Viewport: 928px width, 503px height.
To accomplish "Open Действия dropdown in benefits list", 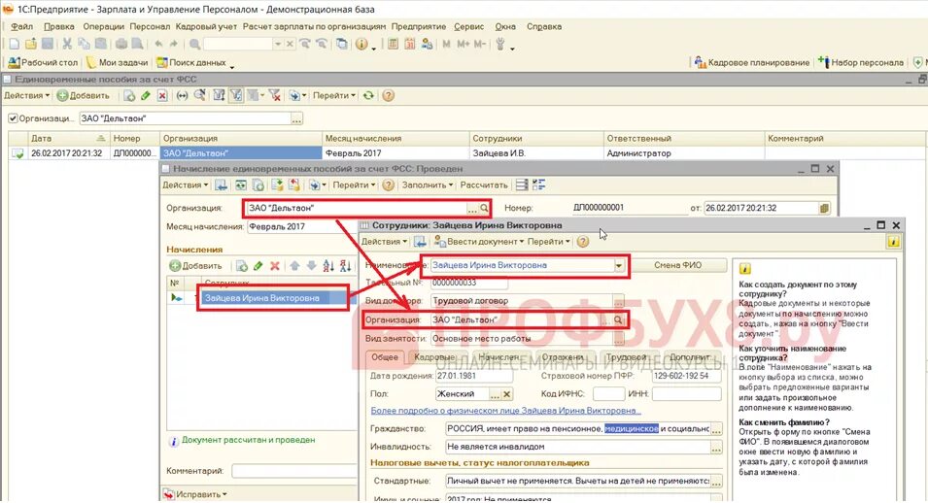I will point(27,95).
